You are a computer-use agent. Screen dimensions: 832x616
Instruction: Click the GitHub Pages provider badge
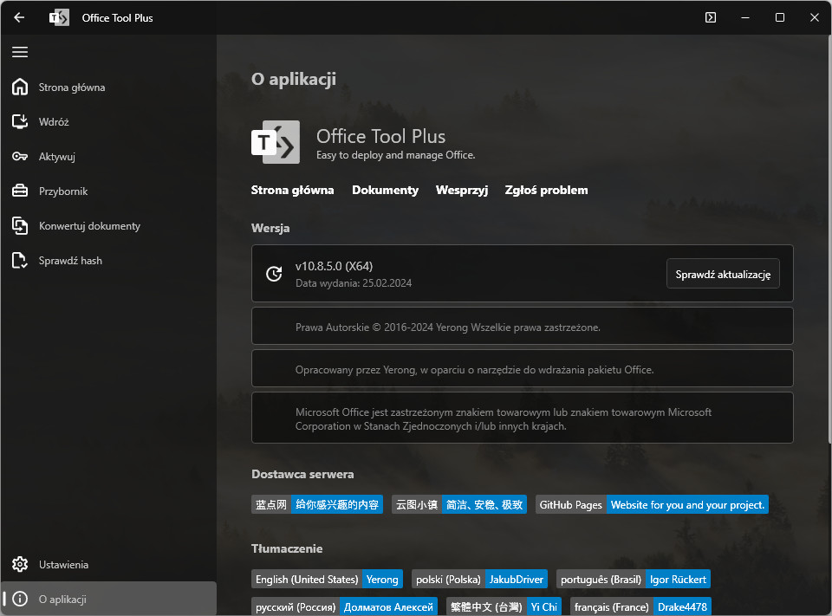pyautogui.click(x=652, y=504)
